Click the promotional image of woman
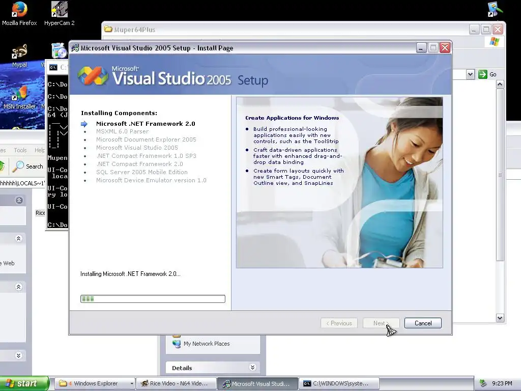This screenshot has height=391, width=521. click(339, 183)
